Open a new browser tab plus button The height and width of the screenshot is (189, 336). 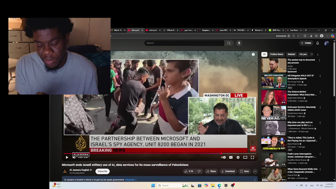(306, 30)
